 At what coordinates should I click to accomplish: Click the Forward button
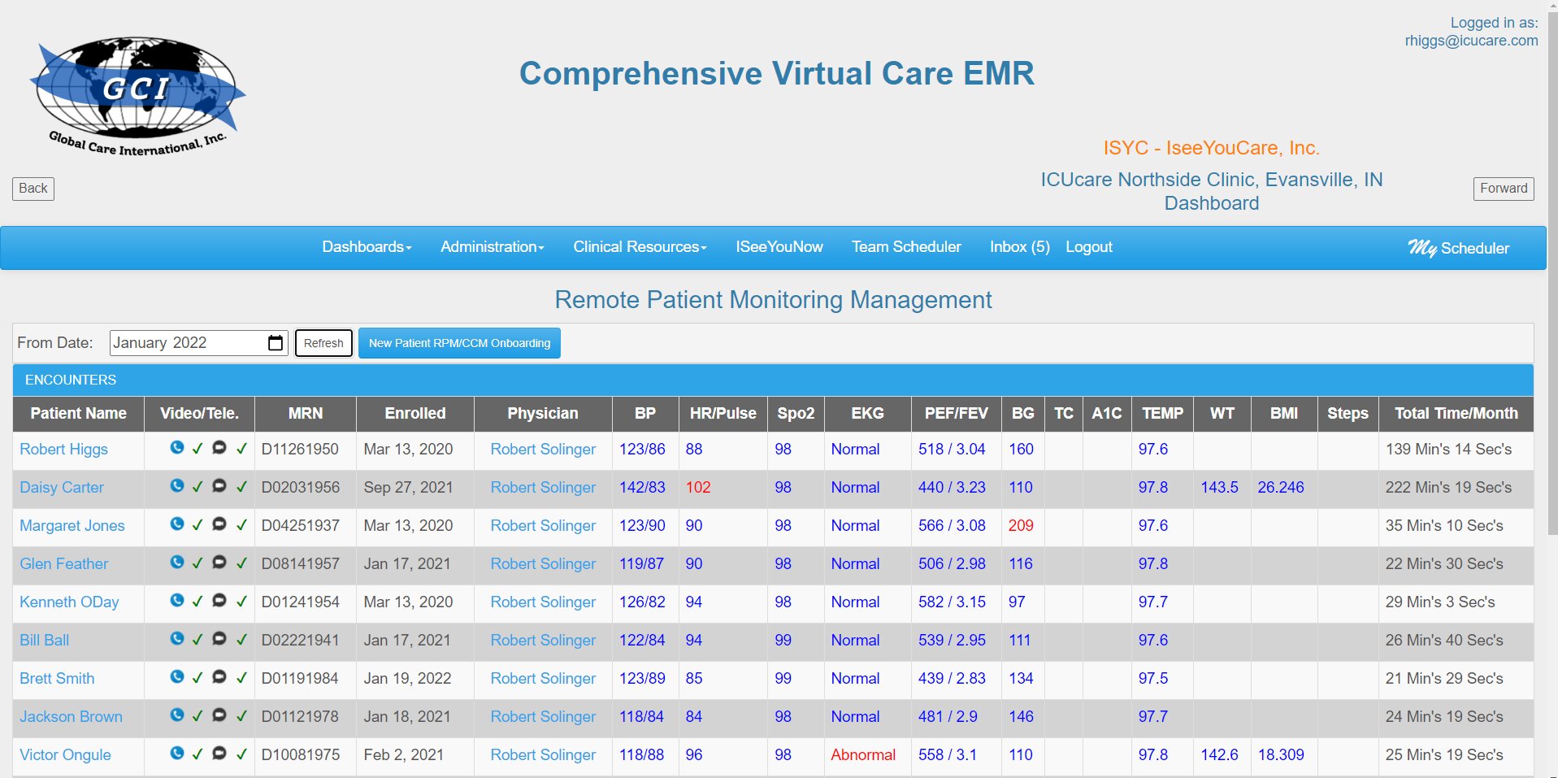[1504, 189]
